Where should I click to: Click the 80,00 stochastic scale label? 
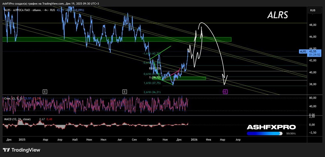(x=313, y=98)
